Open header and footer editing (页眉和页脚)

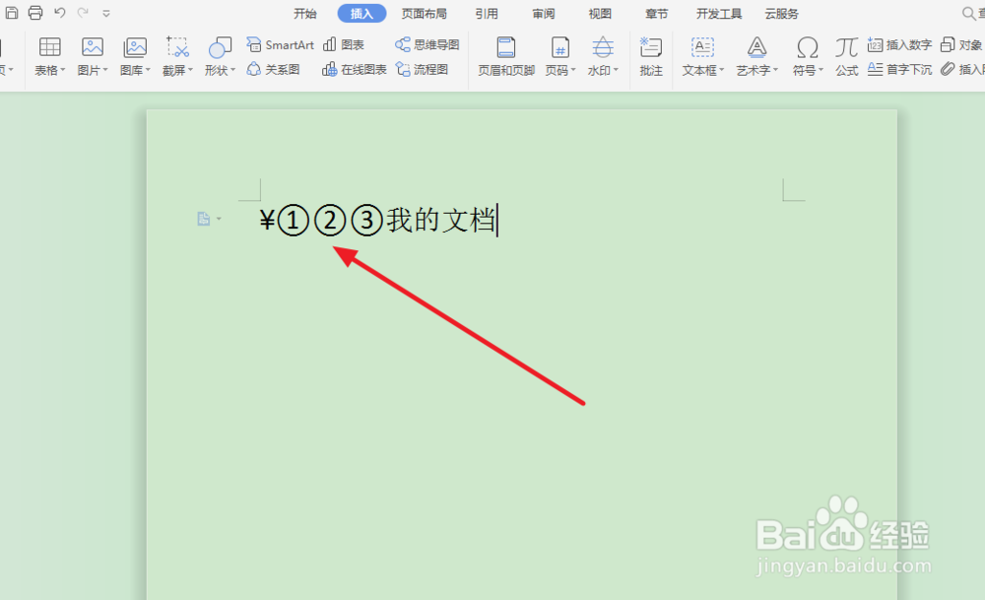[x=505, y=59]
